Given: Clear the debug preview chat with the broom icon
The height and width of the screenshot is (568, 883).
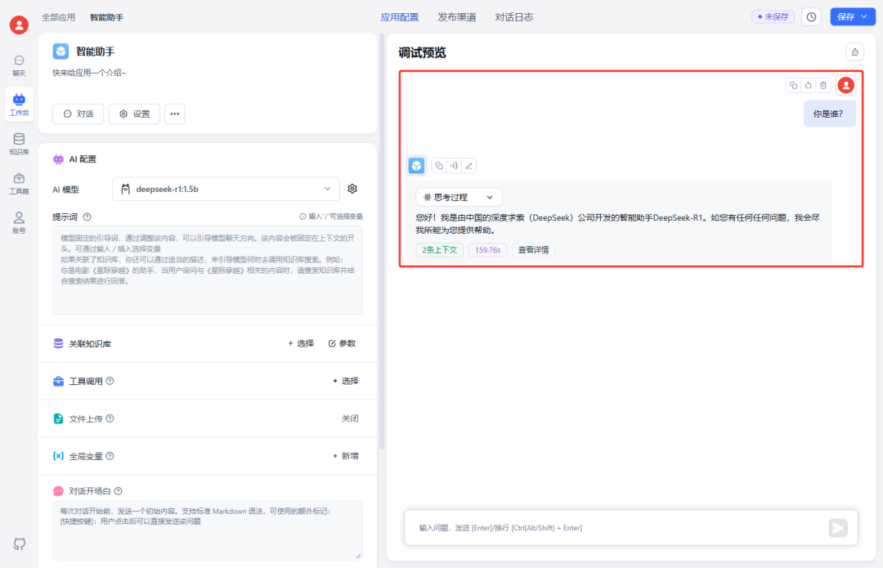Looking at the screenshot, I should click(x=854, y=52).
